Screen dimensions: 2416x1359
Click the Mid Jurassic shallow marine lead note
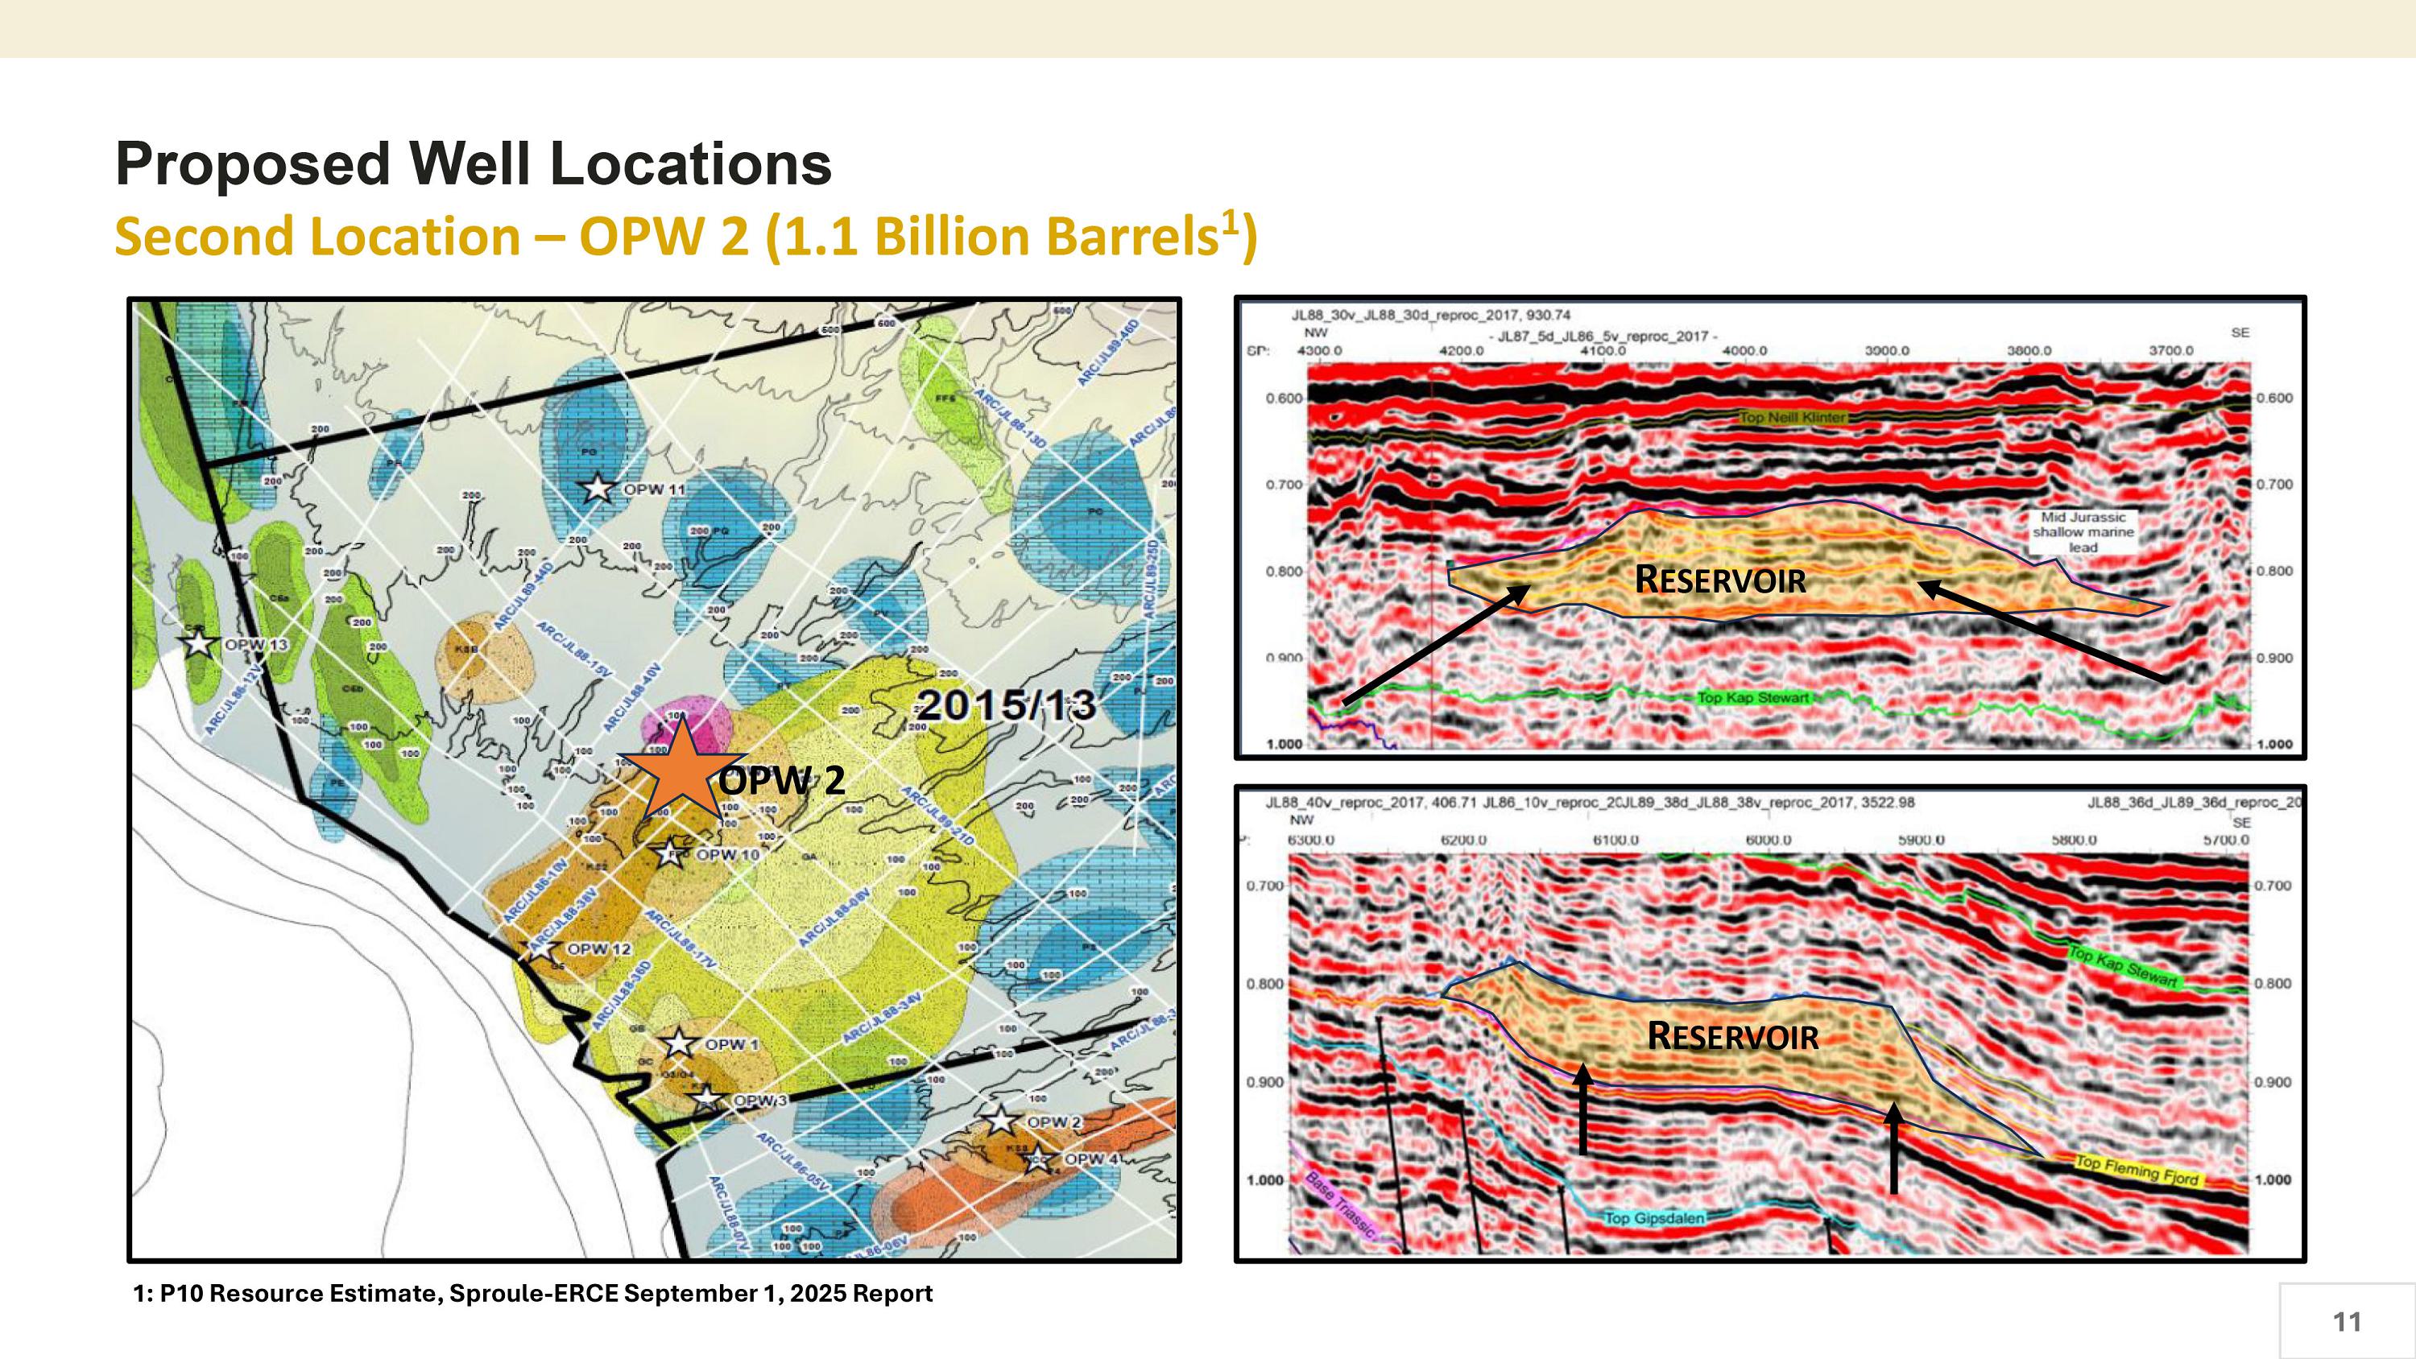[2083, 532]
